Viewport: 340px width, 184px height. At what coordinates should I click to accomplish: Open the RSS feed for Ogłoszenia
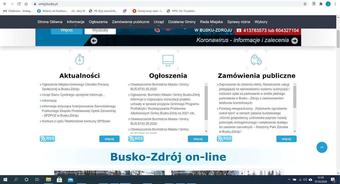tap(136, 139)
